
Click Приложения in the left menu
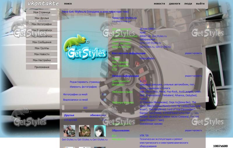point(42,67)
